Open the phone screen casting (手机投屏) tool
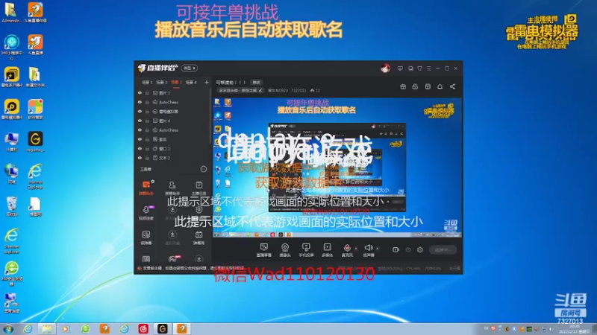 tap(306, 247)
